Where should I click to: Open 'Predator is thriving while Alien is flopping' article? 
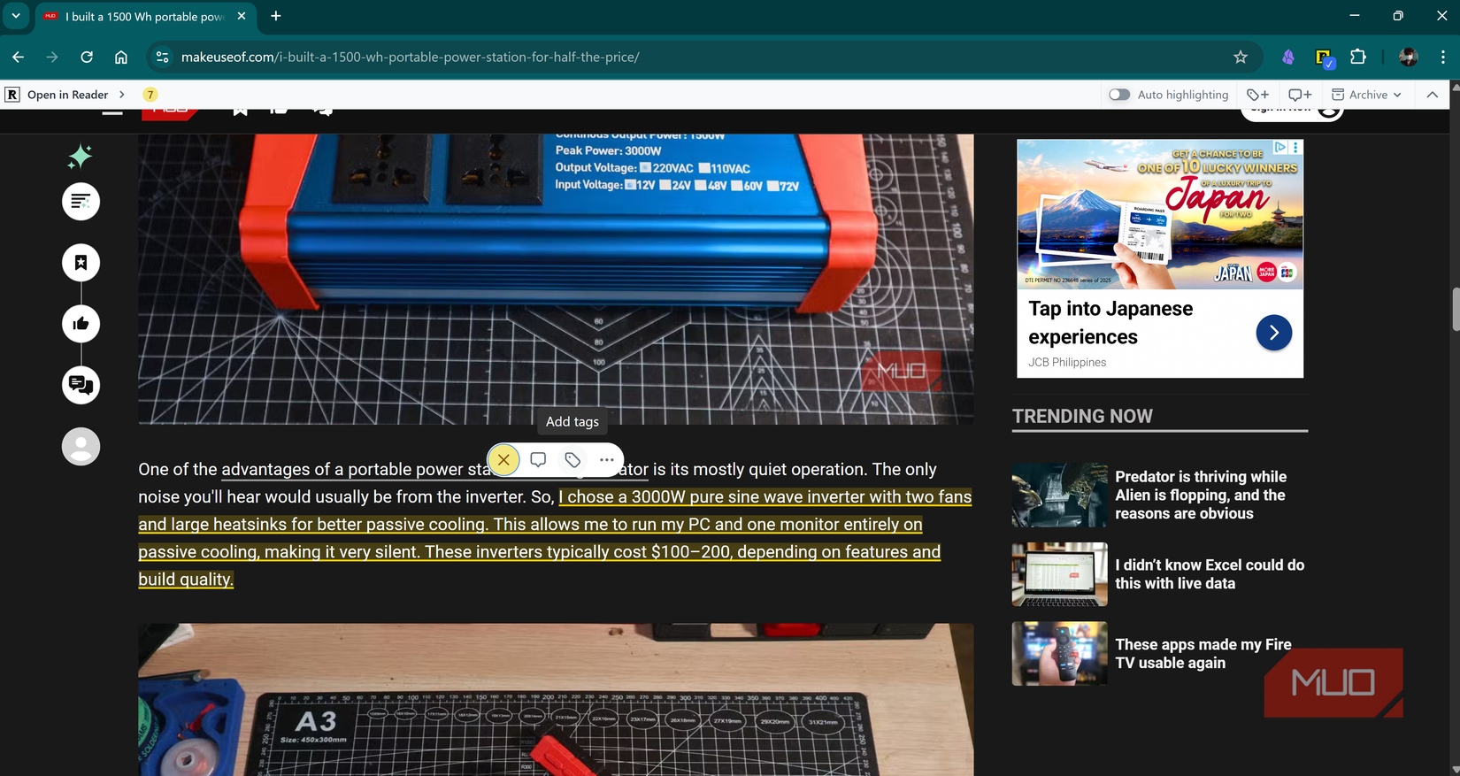pos(1201,496)
